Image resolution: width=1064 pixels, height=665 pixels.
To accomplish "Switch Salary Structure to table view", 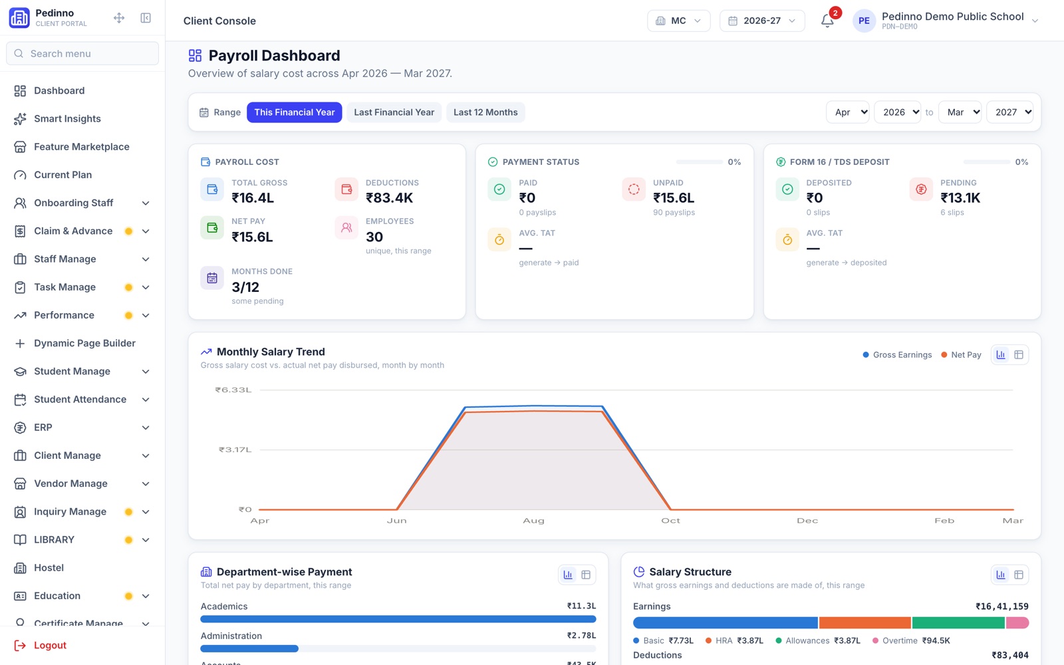I will tap(1019, 575).
